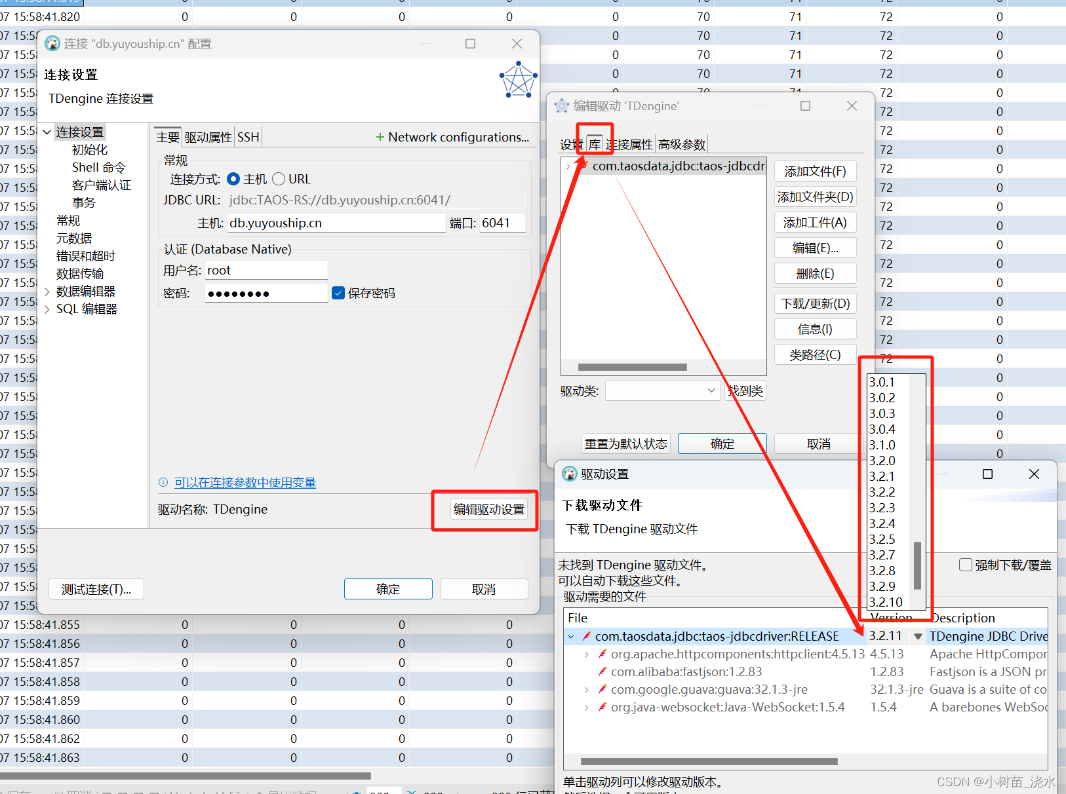The width and height of the screenshot is (1066, 794).
Task: Select version 3.0.1 in version list
Action: [882, 382]
